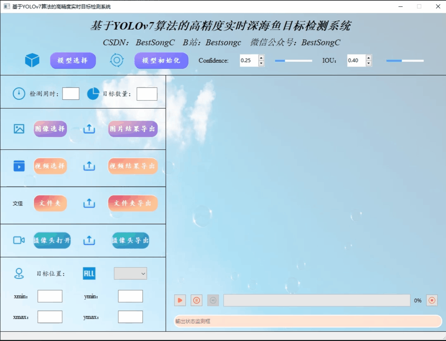
Task: Click the clock icon next to 检测用时
Action: pyautogui.click(x=19, y=93)
